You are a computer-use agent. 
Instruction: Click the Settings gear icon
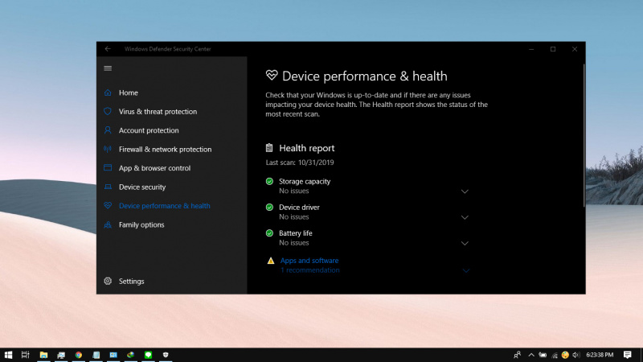point(108,281)
